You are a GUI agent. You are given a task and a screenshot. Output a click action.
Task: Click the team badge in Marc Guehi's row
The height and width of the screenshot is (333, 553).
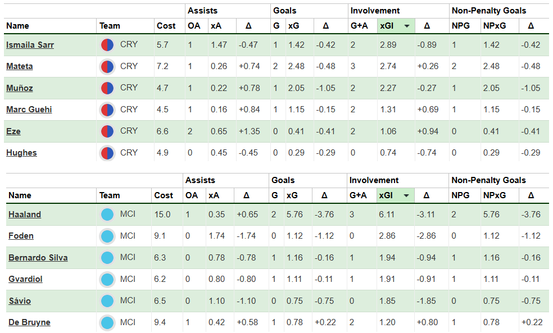[107, 110]
